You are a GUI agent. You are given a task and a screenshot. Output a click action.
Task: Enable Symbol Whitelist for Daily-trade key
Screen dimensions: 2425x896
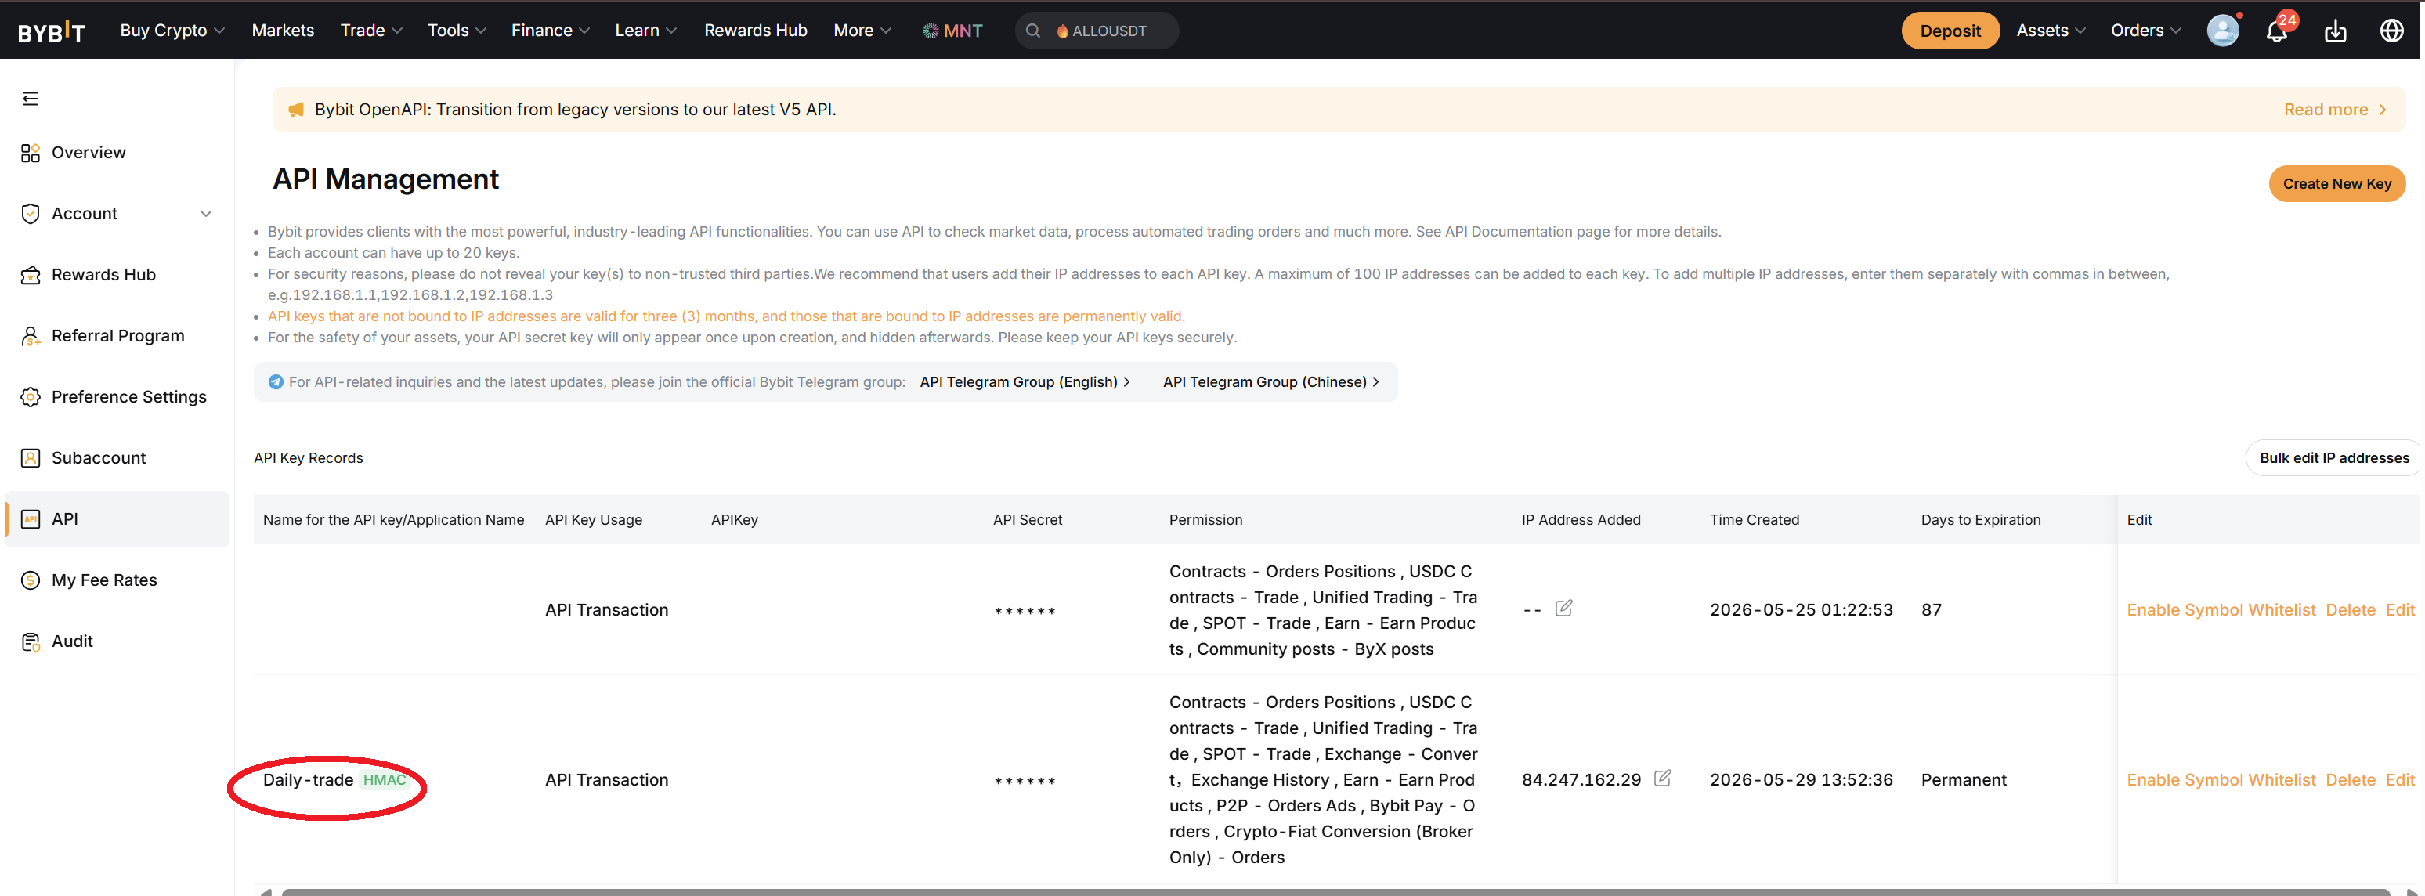(x=2221, y=780)
